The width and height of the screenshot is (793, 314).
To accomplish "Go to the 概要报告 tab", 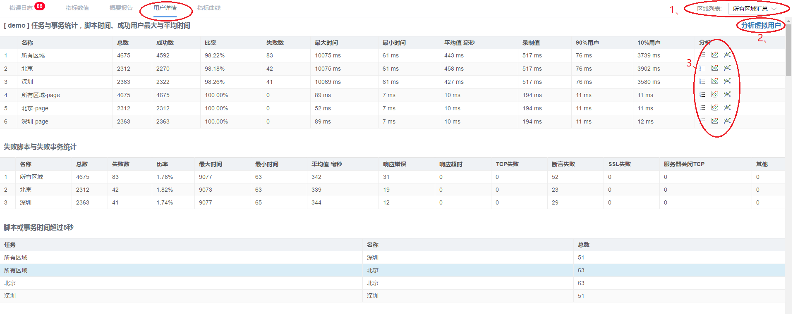I will (x=121, y=8).
